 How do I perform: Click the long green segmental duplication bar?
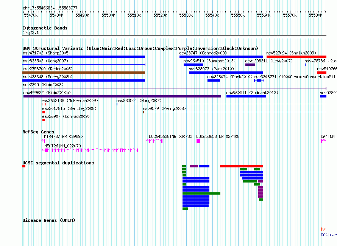pos(201,193)
